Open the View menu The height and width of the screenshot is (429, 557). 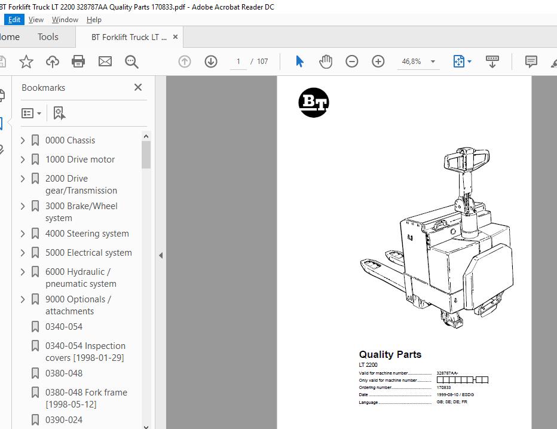coord(36,20)
